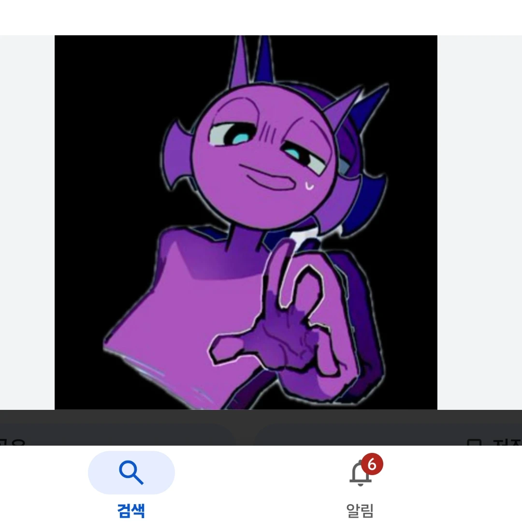Click the cut-off 저장 save button

tap(507, 442)
